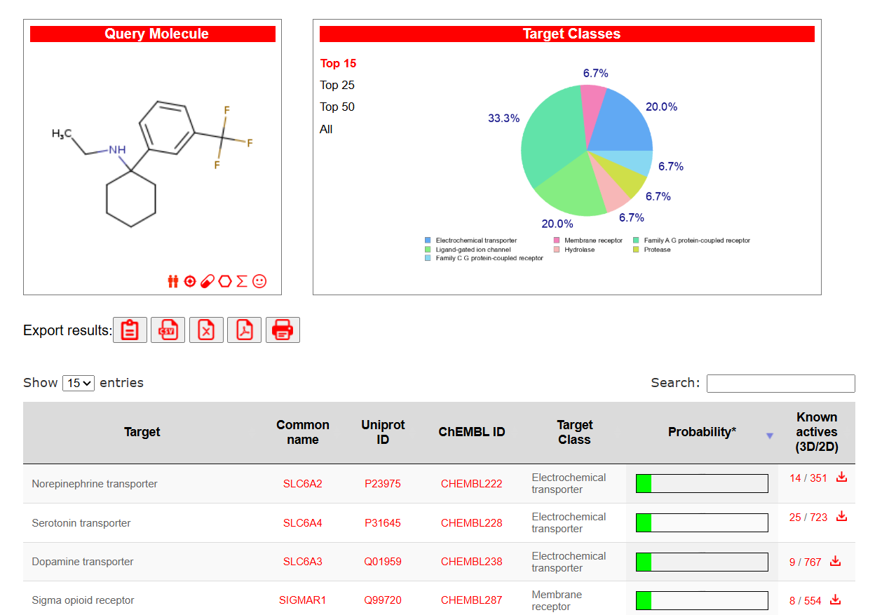Show All target classes in chart
The image size is (889, 615).
pos(326,129)
